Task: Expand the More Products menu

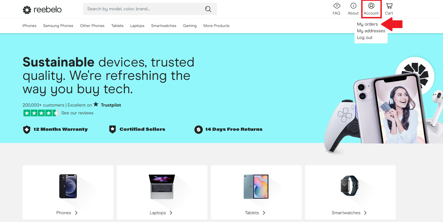Action: coord(216,26)
